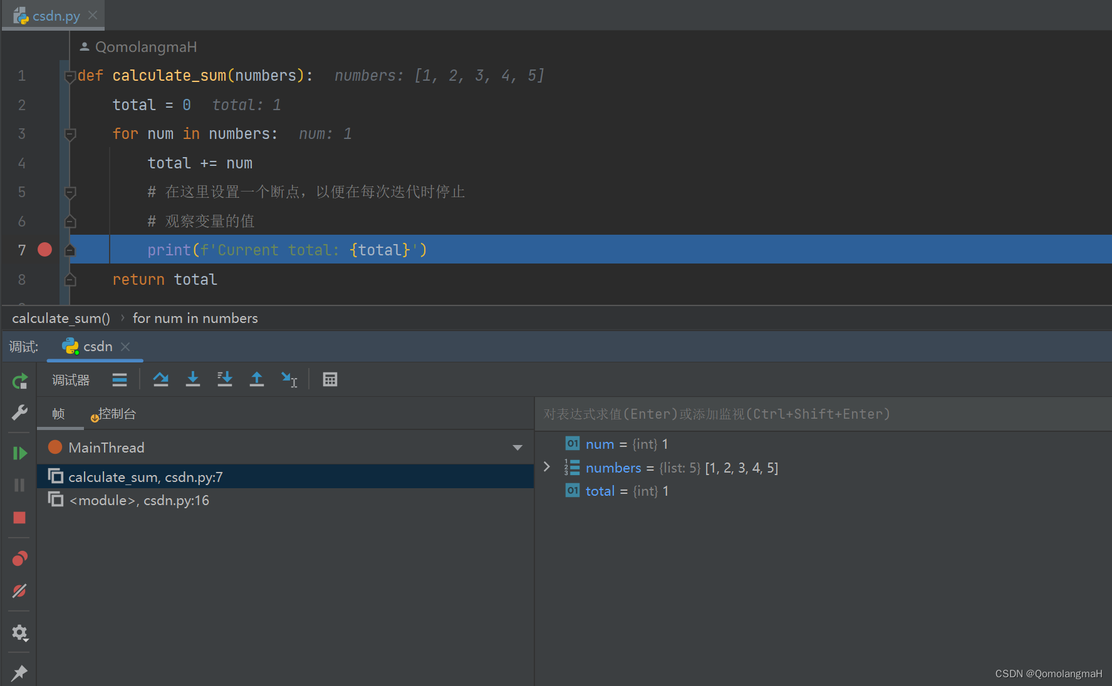Expand the numbers list variable

[547, 467]
